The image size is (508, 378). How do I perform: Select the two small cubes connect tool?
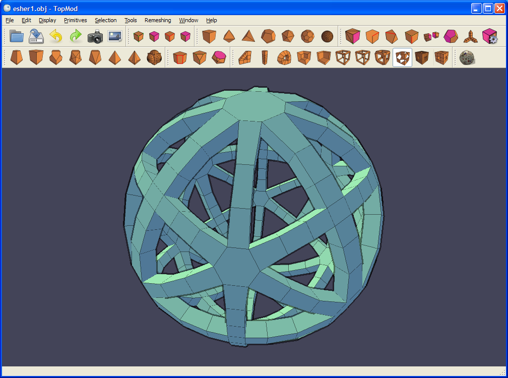pos(431,36)
